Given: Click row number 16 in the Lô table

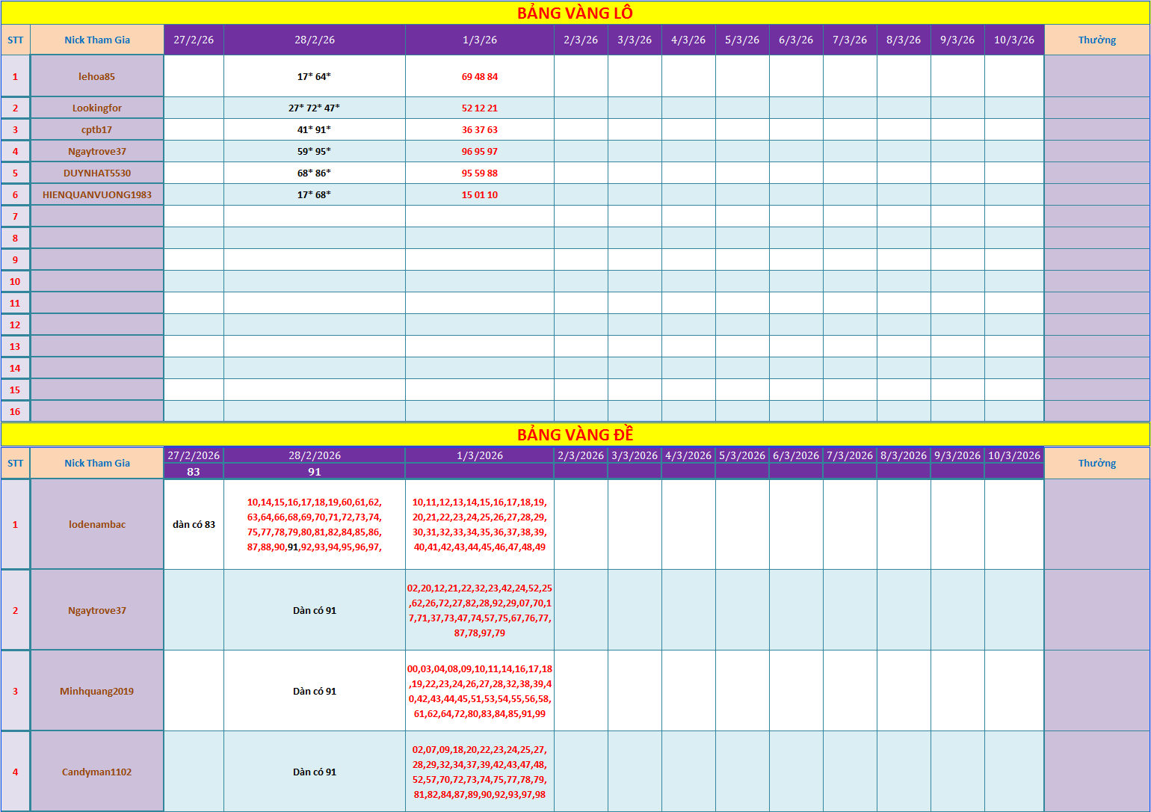Looking at the screenshot, I should tap(15, 411).
